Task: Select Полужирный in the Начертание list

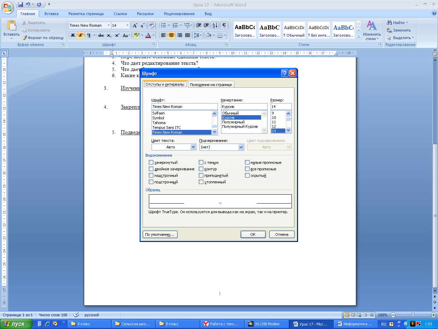Action: pos(233,122)
